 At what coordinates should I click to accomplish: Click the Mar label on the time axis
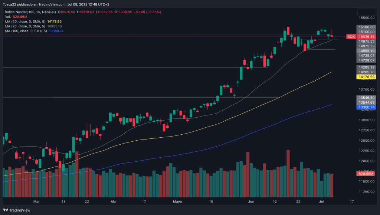click(36, 202)
